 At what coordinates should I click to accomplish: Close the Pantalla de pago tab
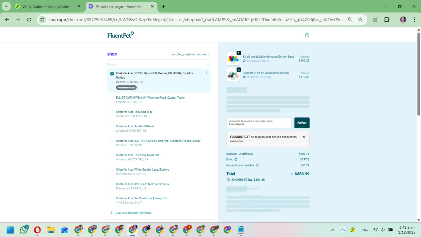coord(152,6)
